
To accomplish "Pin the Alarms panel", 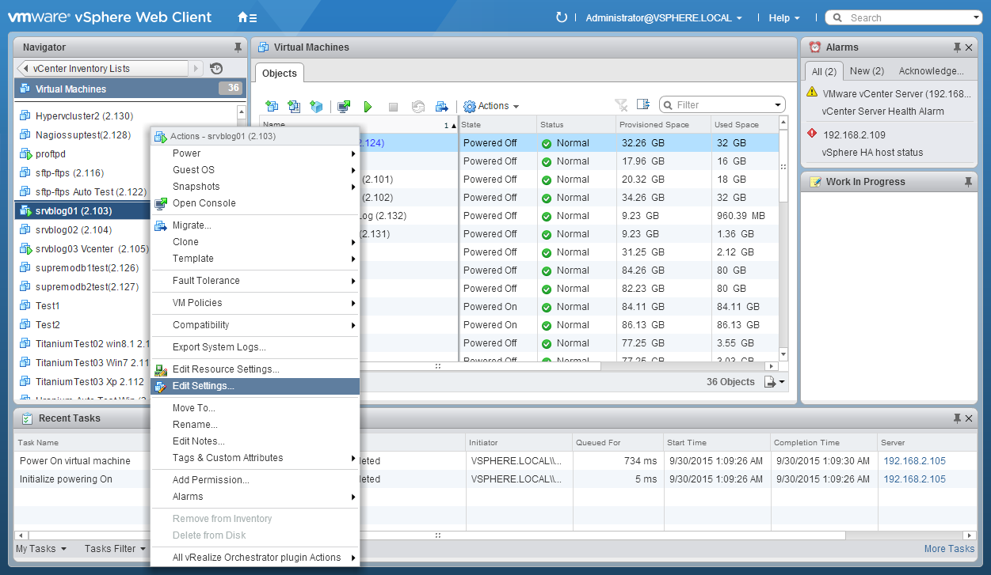I will coord(957,47).
